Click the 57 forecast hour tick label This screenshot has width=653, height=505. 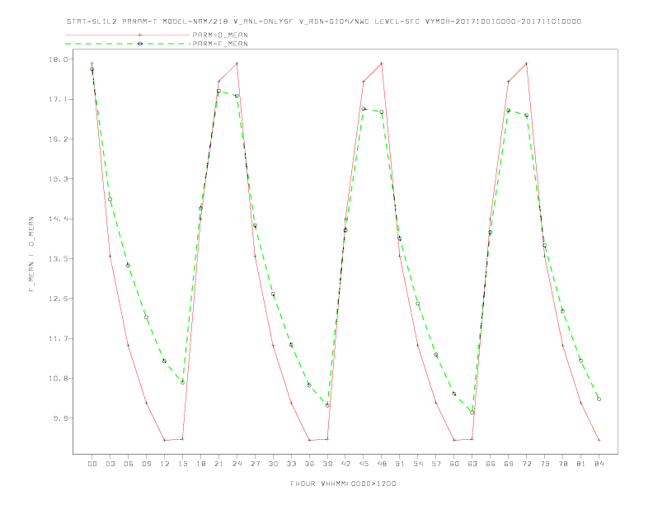pos(436,464)
